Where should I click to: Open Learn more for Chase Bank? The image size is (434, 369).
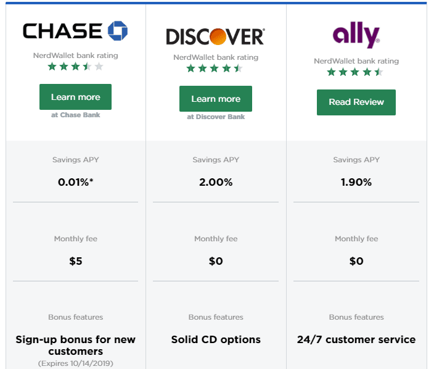pyautogui.click(x=76, y=97)
